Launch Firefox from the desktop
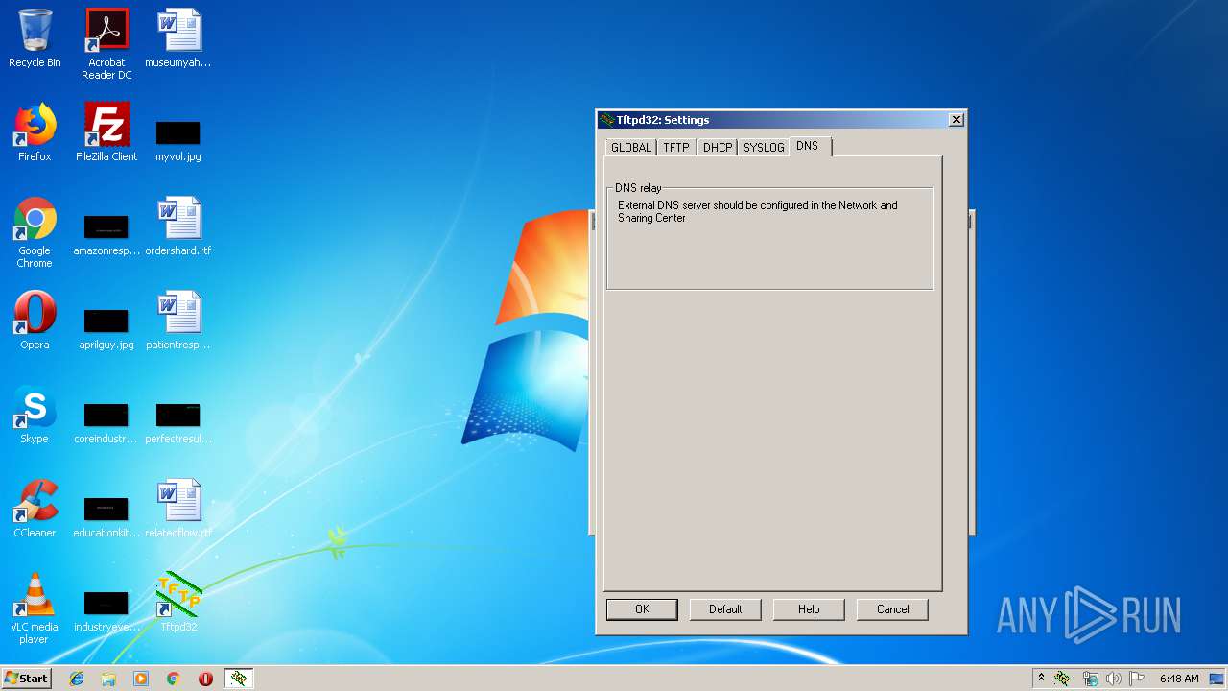This screenshot has height=691, width=1228. coord(35,132)
